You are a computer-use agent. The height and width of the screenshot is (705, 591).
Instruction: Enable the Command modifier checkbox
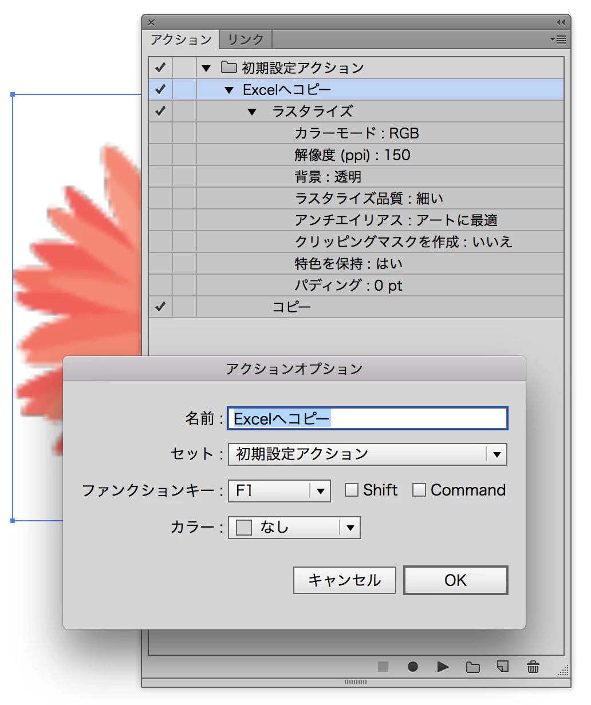[419, 490]
